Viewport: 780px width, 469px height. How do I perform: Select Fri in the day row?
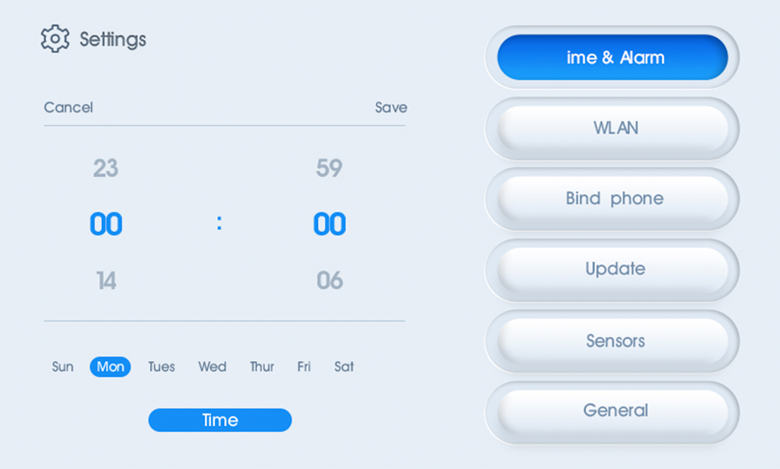pos(303,367)
